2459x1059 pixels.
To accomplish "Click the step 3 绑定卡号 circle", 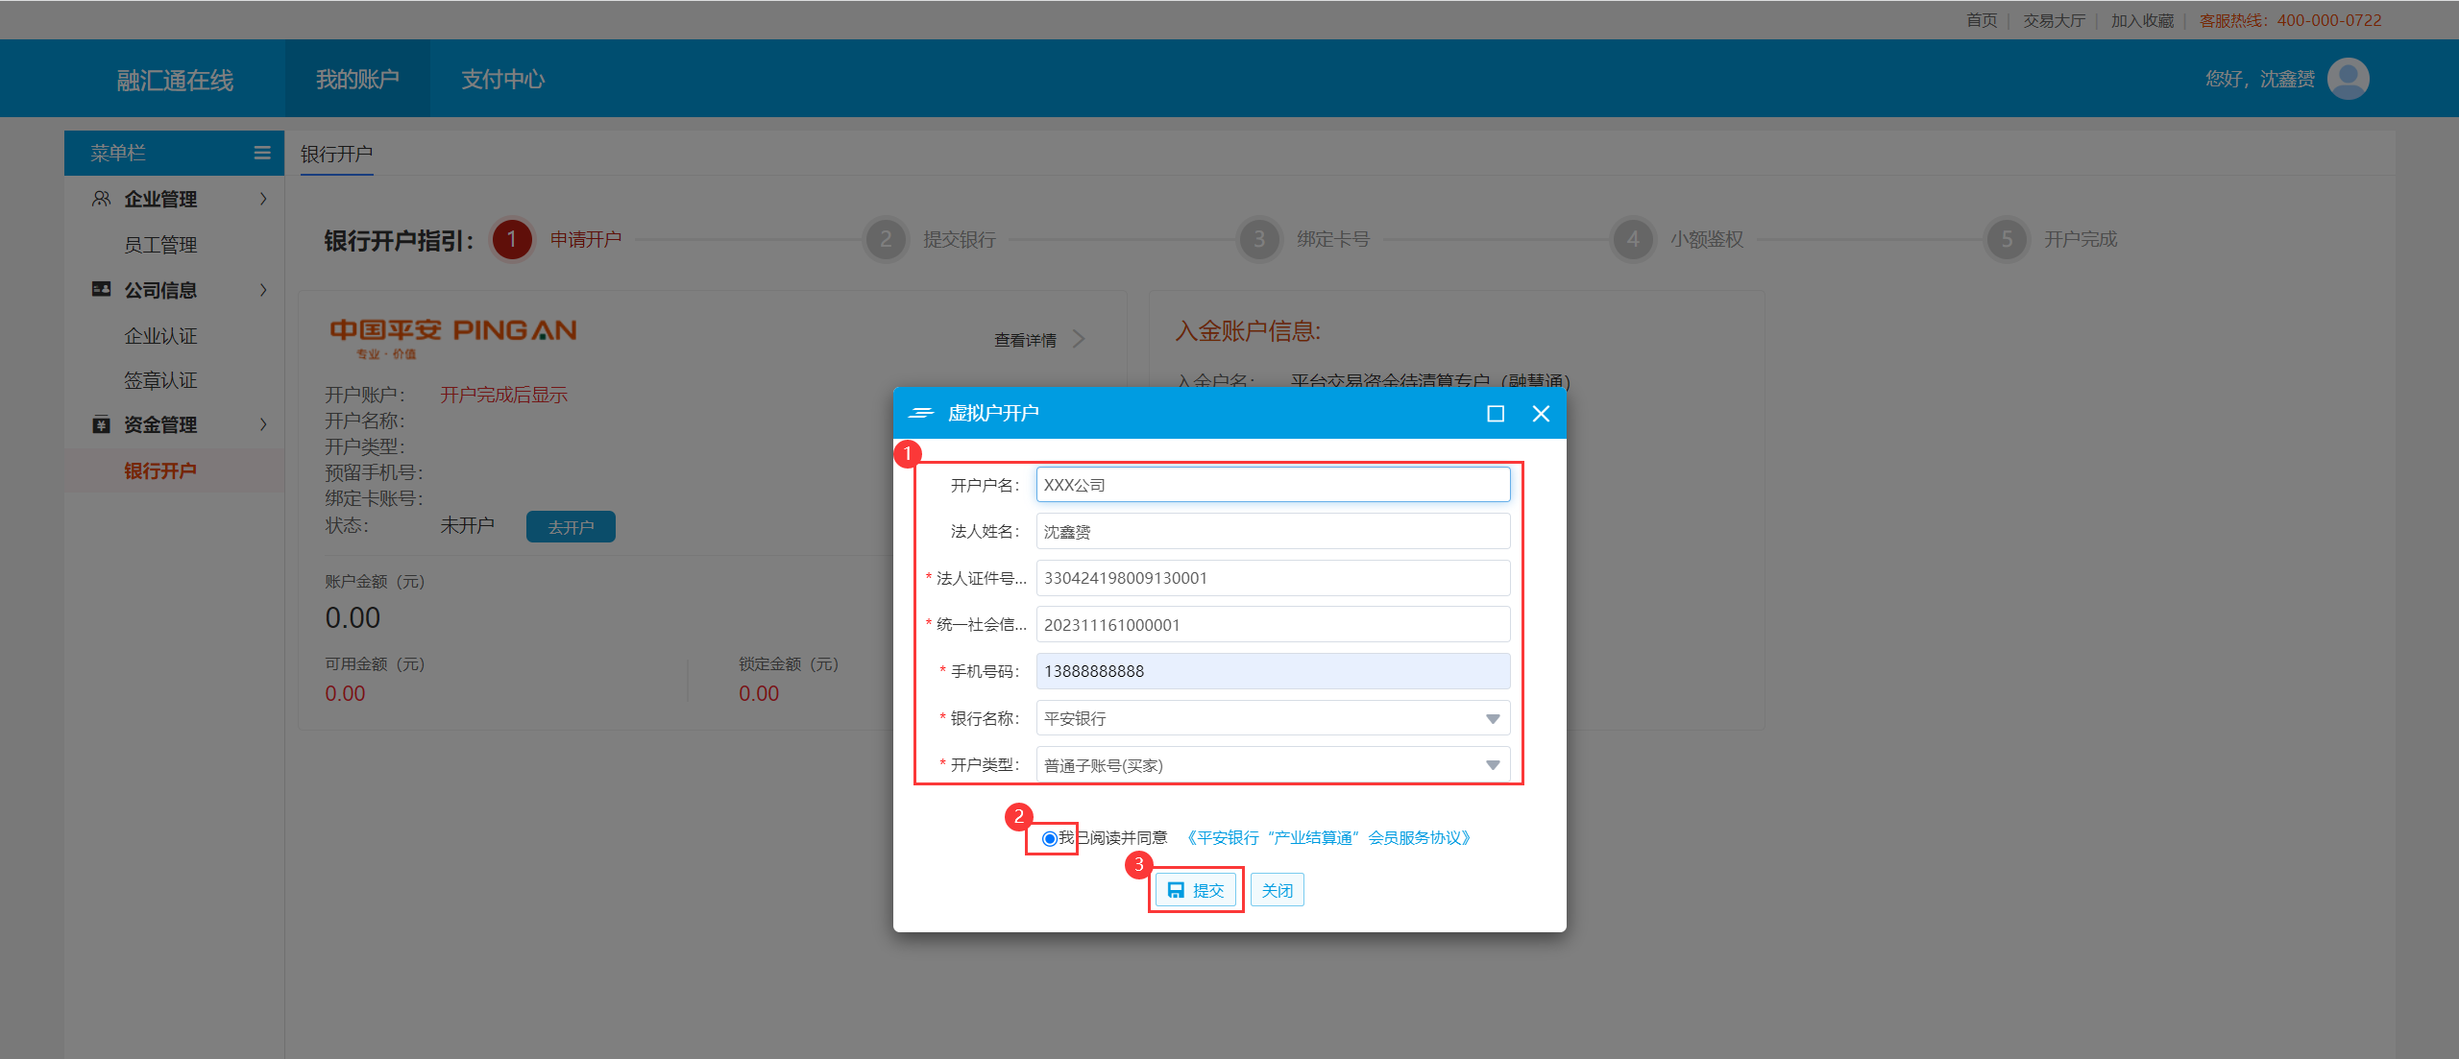I will click(1259, 239).
